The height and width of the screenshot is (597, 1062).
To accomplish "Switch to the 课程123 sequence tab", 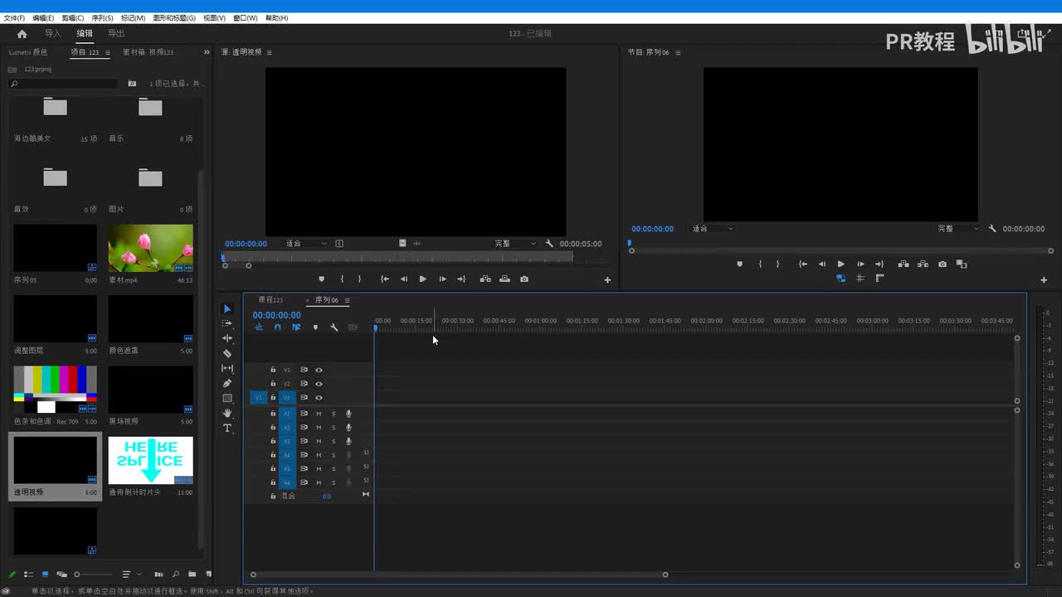I will 270,300.
